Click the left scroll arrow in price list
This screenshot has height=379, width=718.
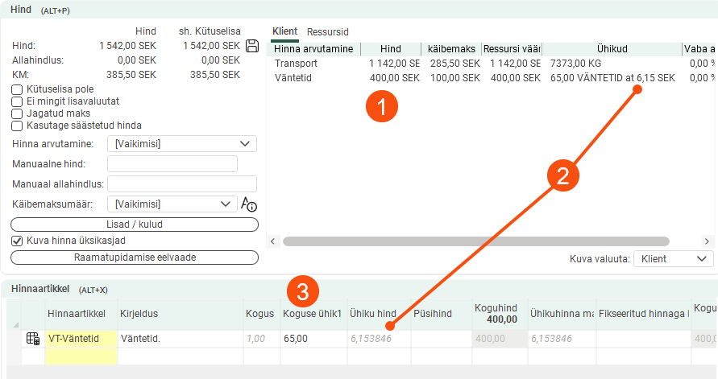pyautogui.click(x=272, y=241)
